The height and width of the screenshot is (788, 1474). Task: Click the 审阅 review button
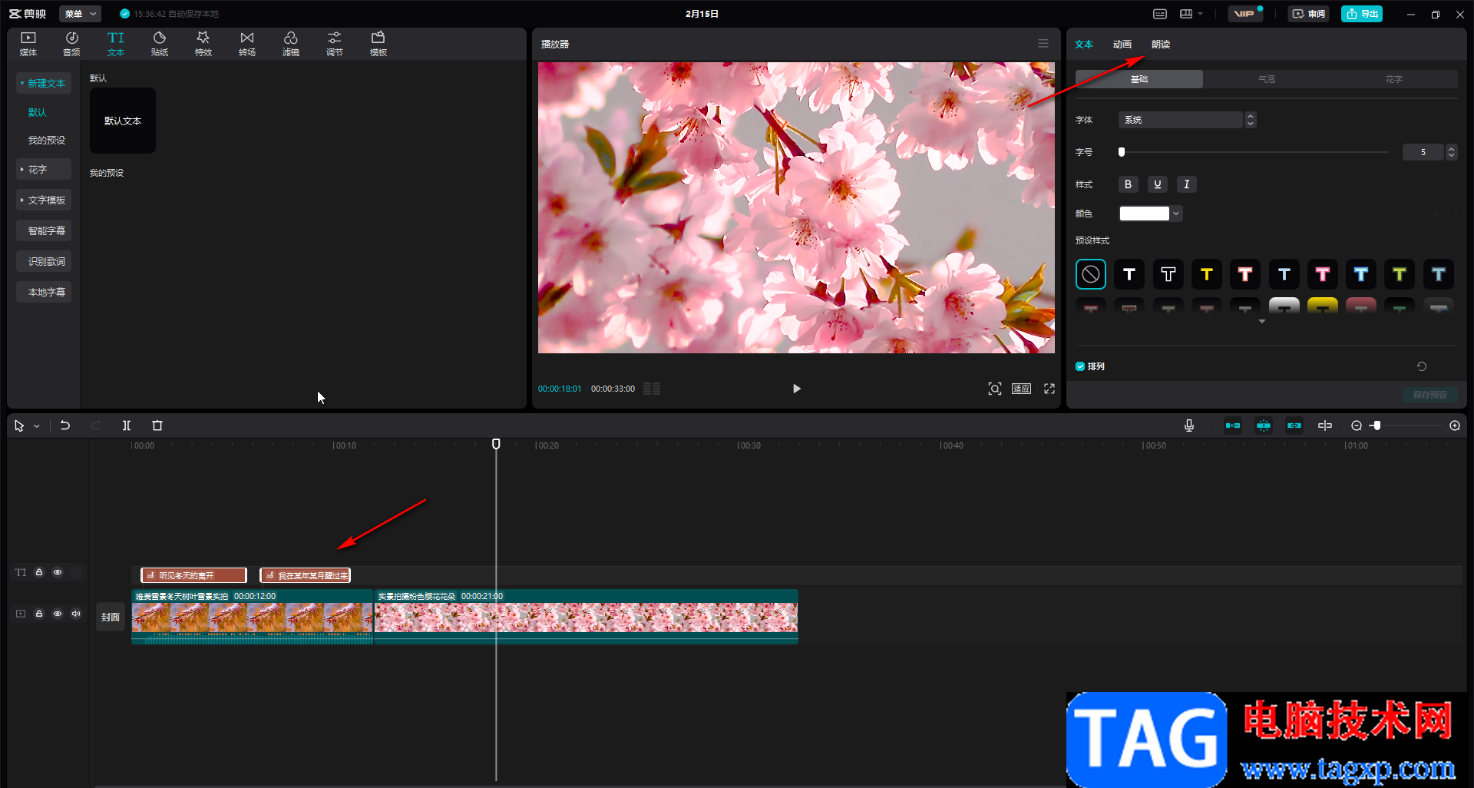(1309, 14)
